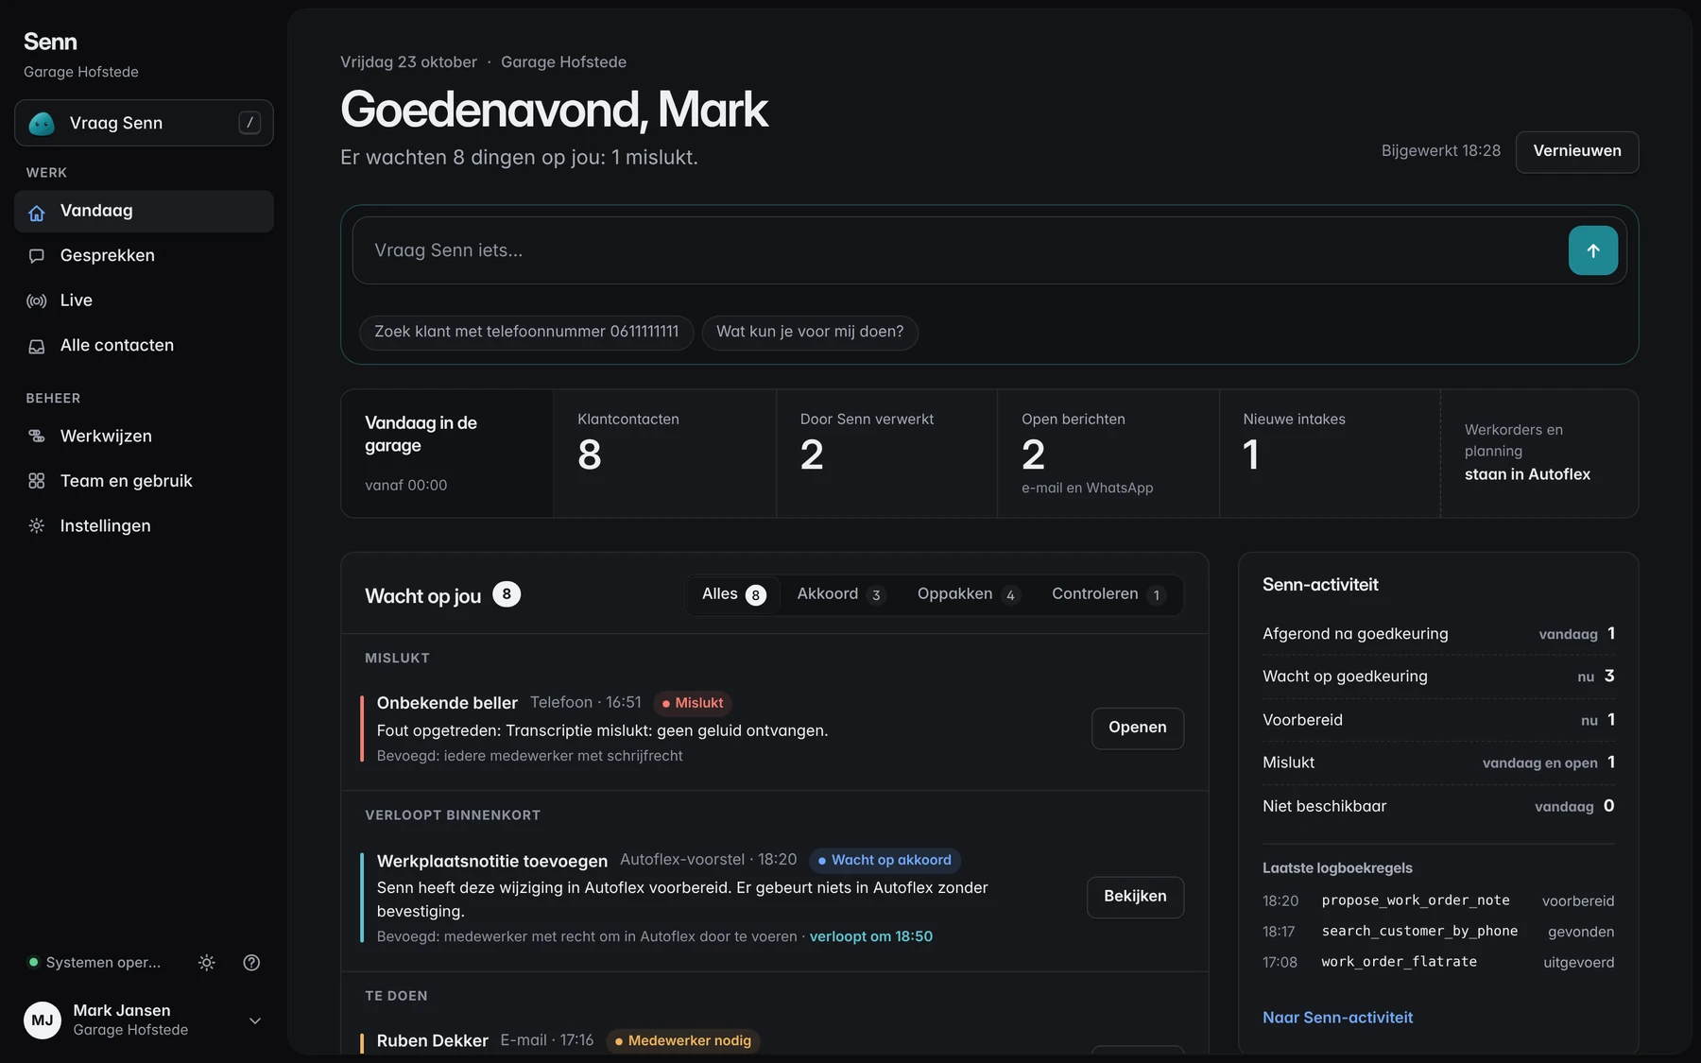The height and width of the screenshot is (1063, 1701).
Task: Click the Klantcontacten stat card
Action: click(x=664, y=454)
